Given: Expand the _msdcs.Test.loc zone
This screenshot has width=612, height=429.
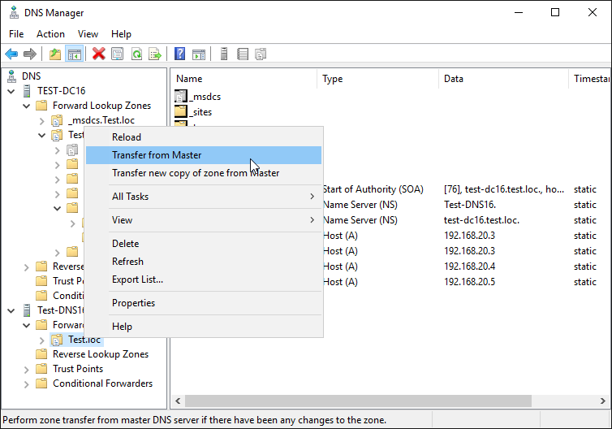Looking at the screenshot, I should click(x=41, y=121).
